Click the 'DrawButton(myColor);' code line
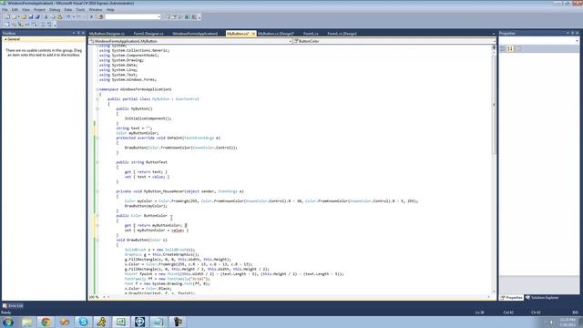This screenshot has height=328, width=583. point(146,206)
